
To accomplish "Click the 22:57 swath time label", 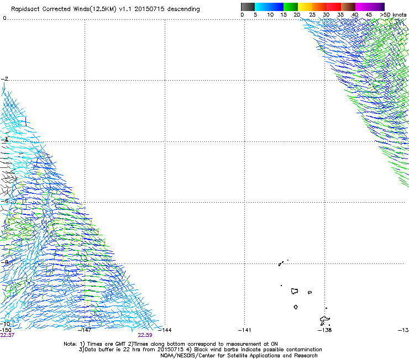I will [x=7, y=335].
